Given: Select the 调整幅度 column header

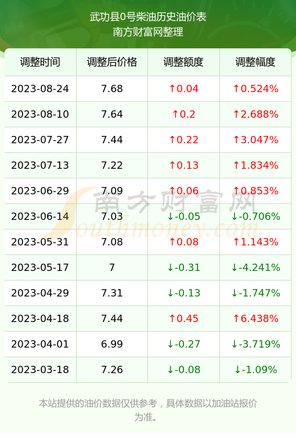Looking at the screenshot, I should (x=255, y=62).
